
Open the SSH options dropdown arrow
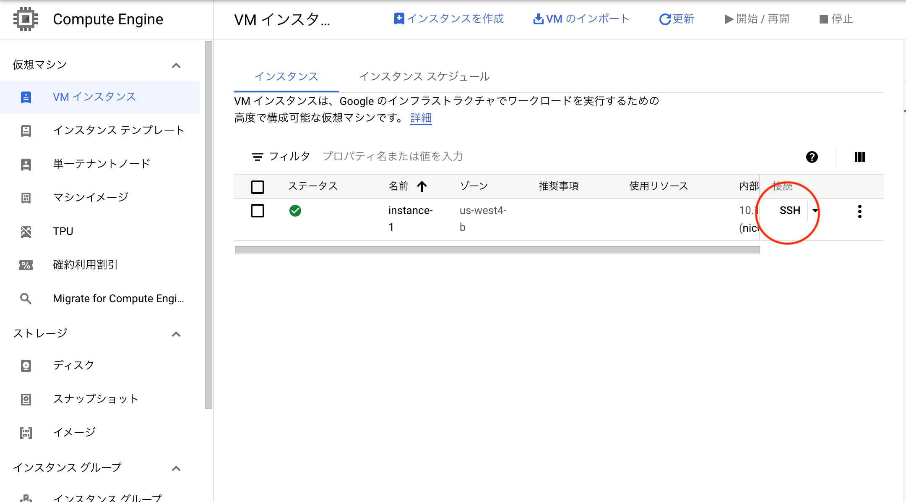(x=815, y=211)
